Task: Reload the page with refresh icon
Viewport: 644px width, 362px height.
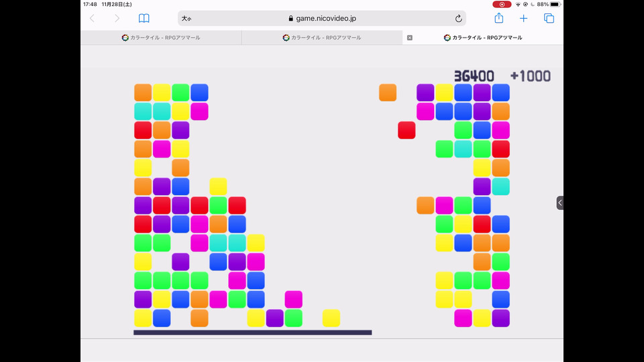Action: click(x=458, y=19)
